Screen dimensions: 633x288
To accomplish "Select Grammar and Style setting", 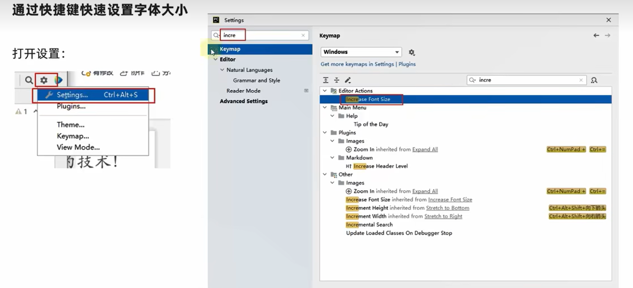I will (x=256, y=80).
